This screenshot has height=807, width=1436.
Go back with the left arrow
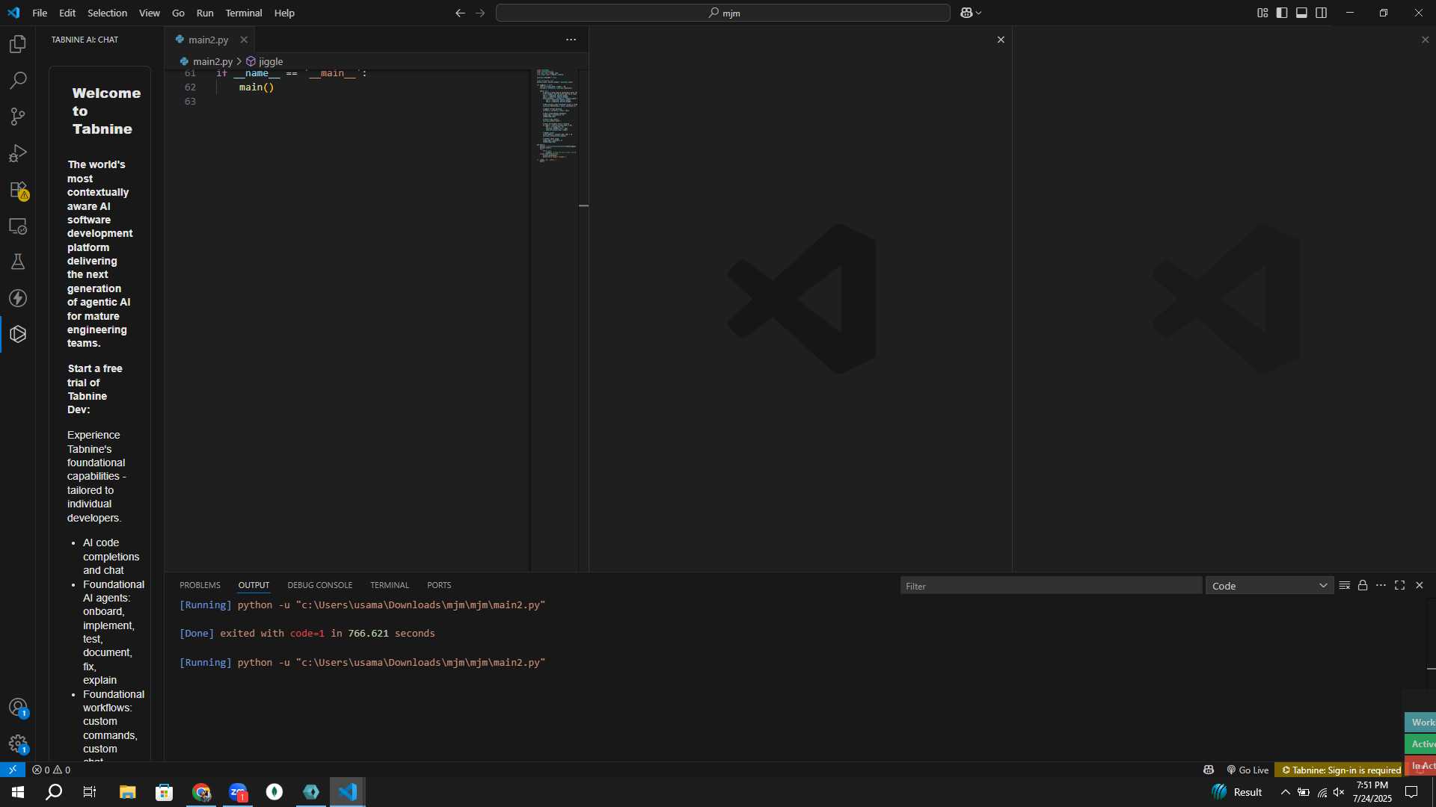[460, 13]
